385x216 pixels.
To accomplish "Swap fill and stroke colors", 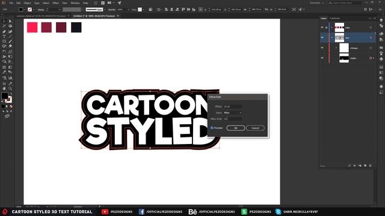I will (x=11, y=94).
